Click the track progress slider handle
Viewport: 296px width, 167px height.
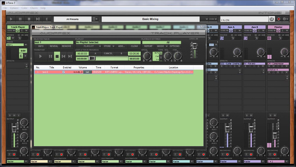pos(92,59)
